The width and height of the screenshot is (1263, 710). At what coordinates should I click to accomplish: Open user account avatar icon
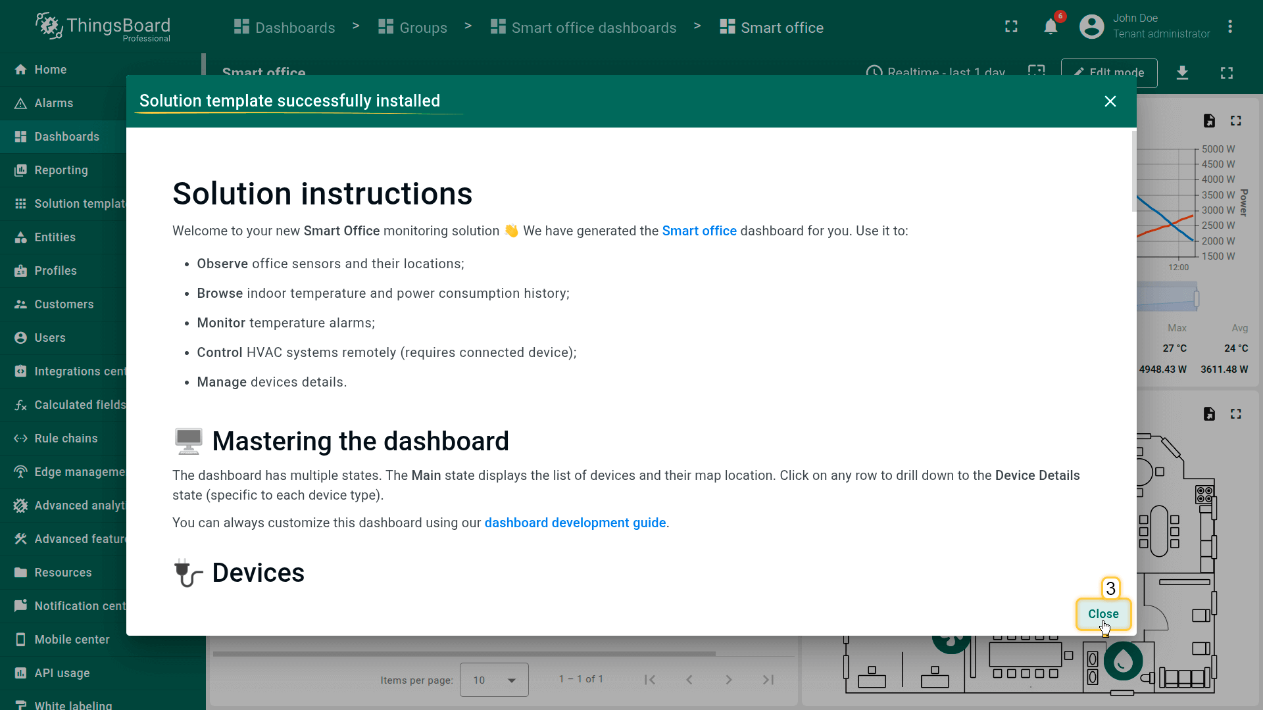click(1091, 27)
